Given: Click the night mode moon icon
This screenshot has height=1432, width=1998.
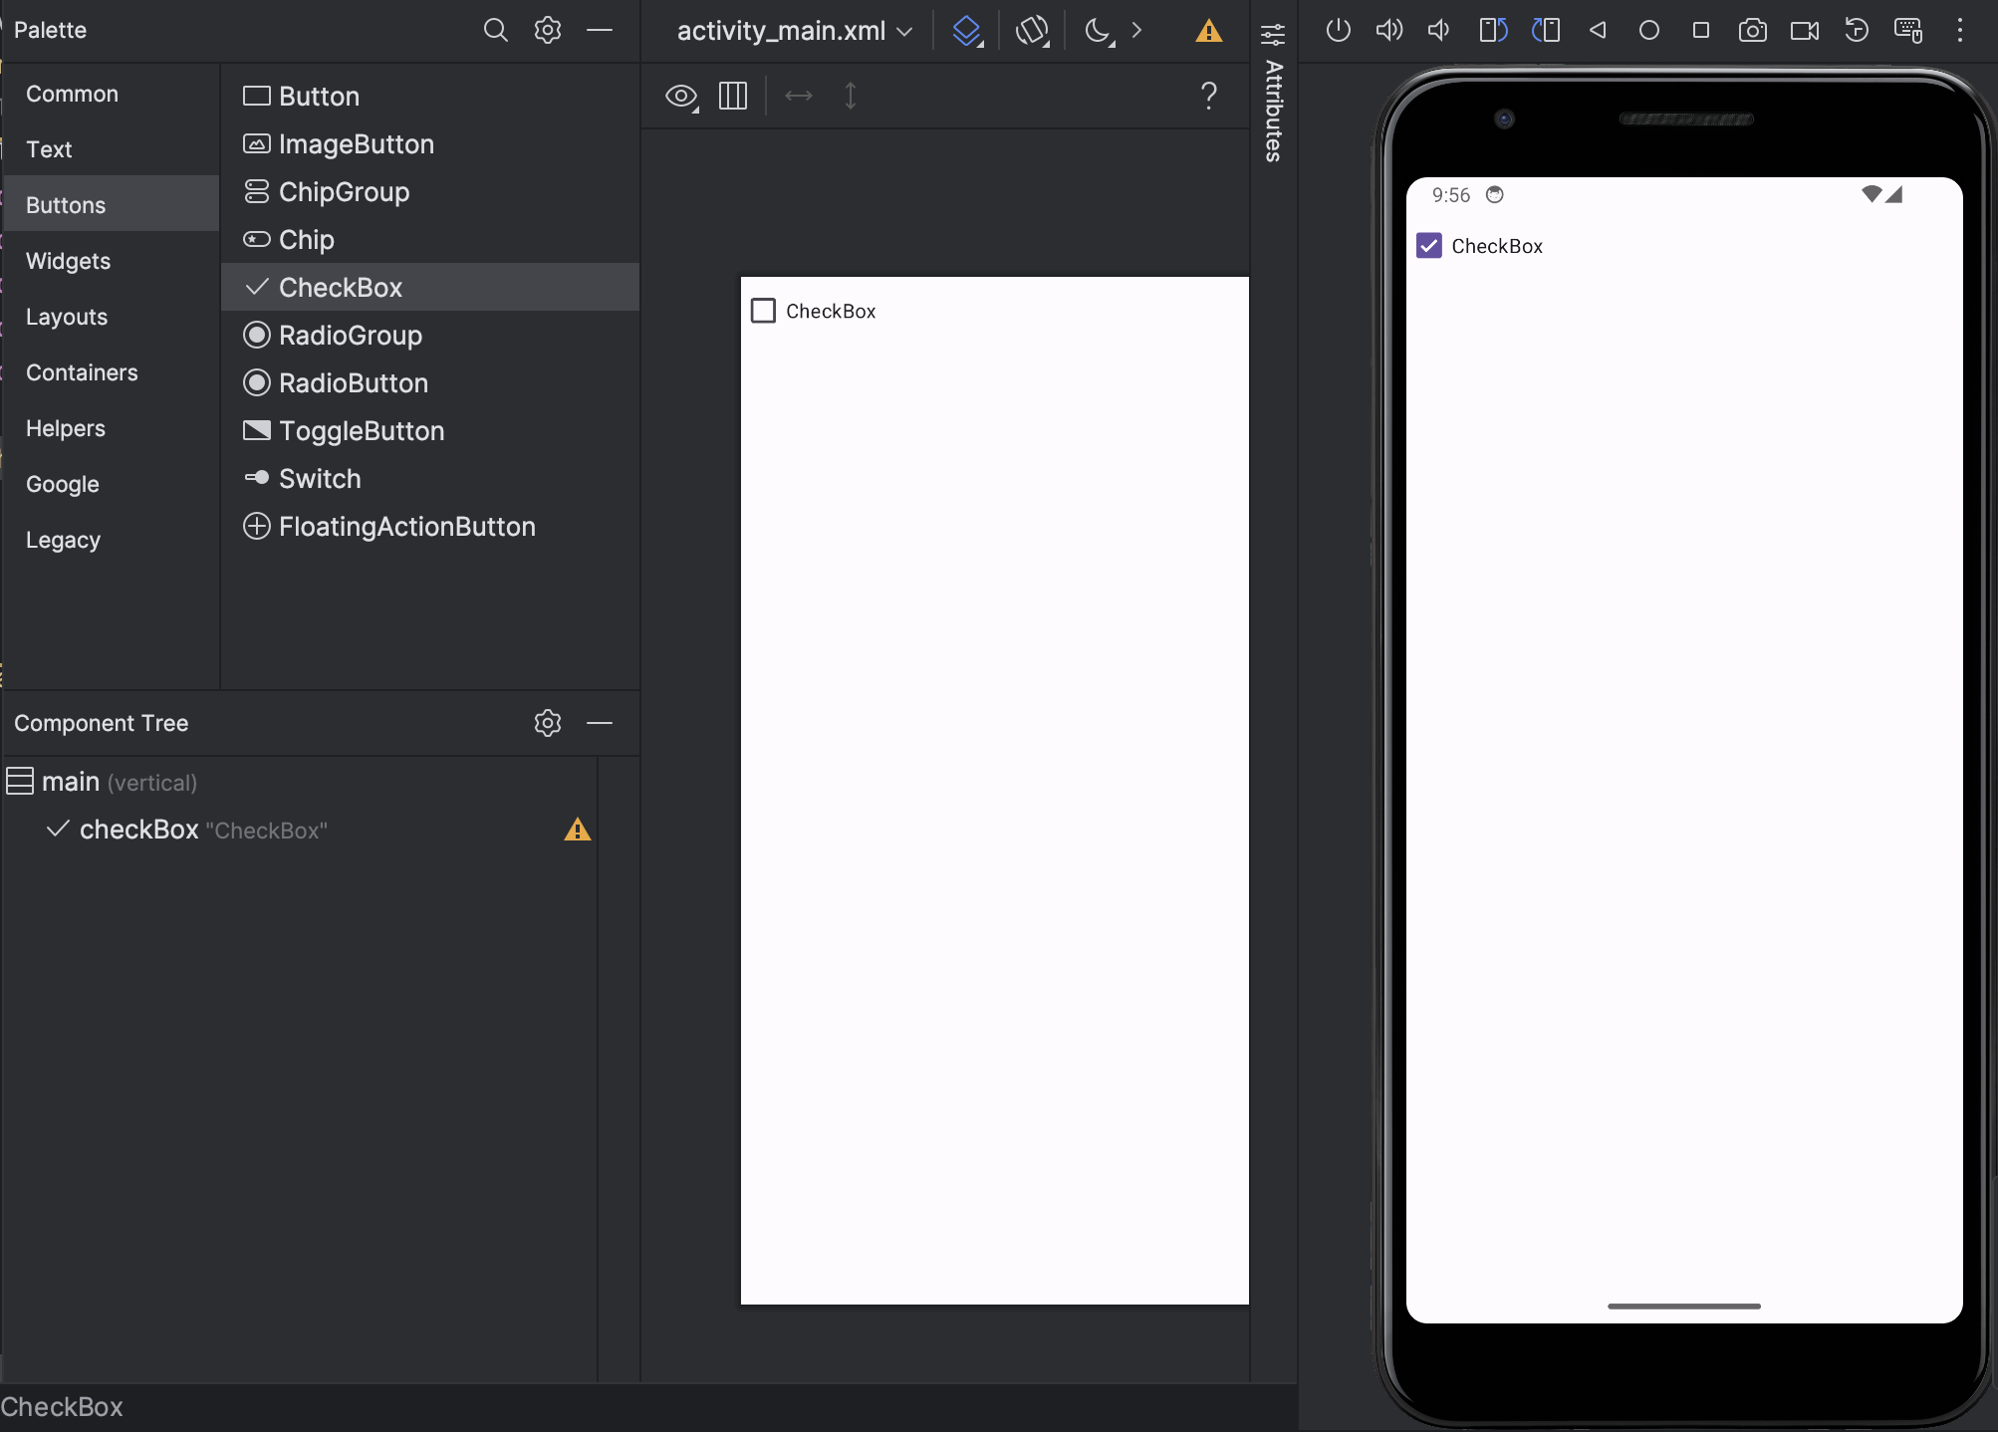Looking at the screenshot, I should pyautogui.click(x=1098, y=31).
